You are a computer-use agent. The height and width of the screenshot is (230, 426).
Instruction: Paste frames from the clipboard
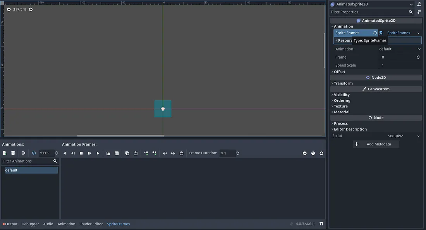pyautogui.click(x=136, y=153)
